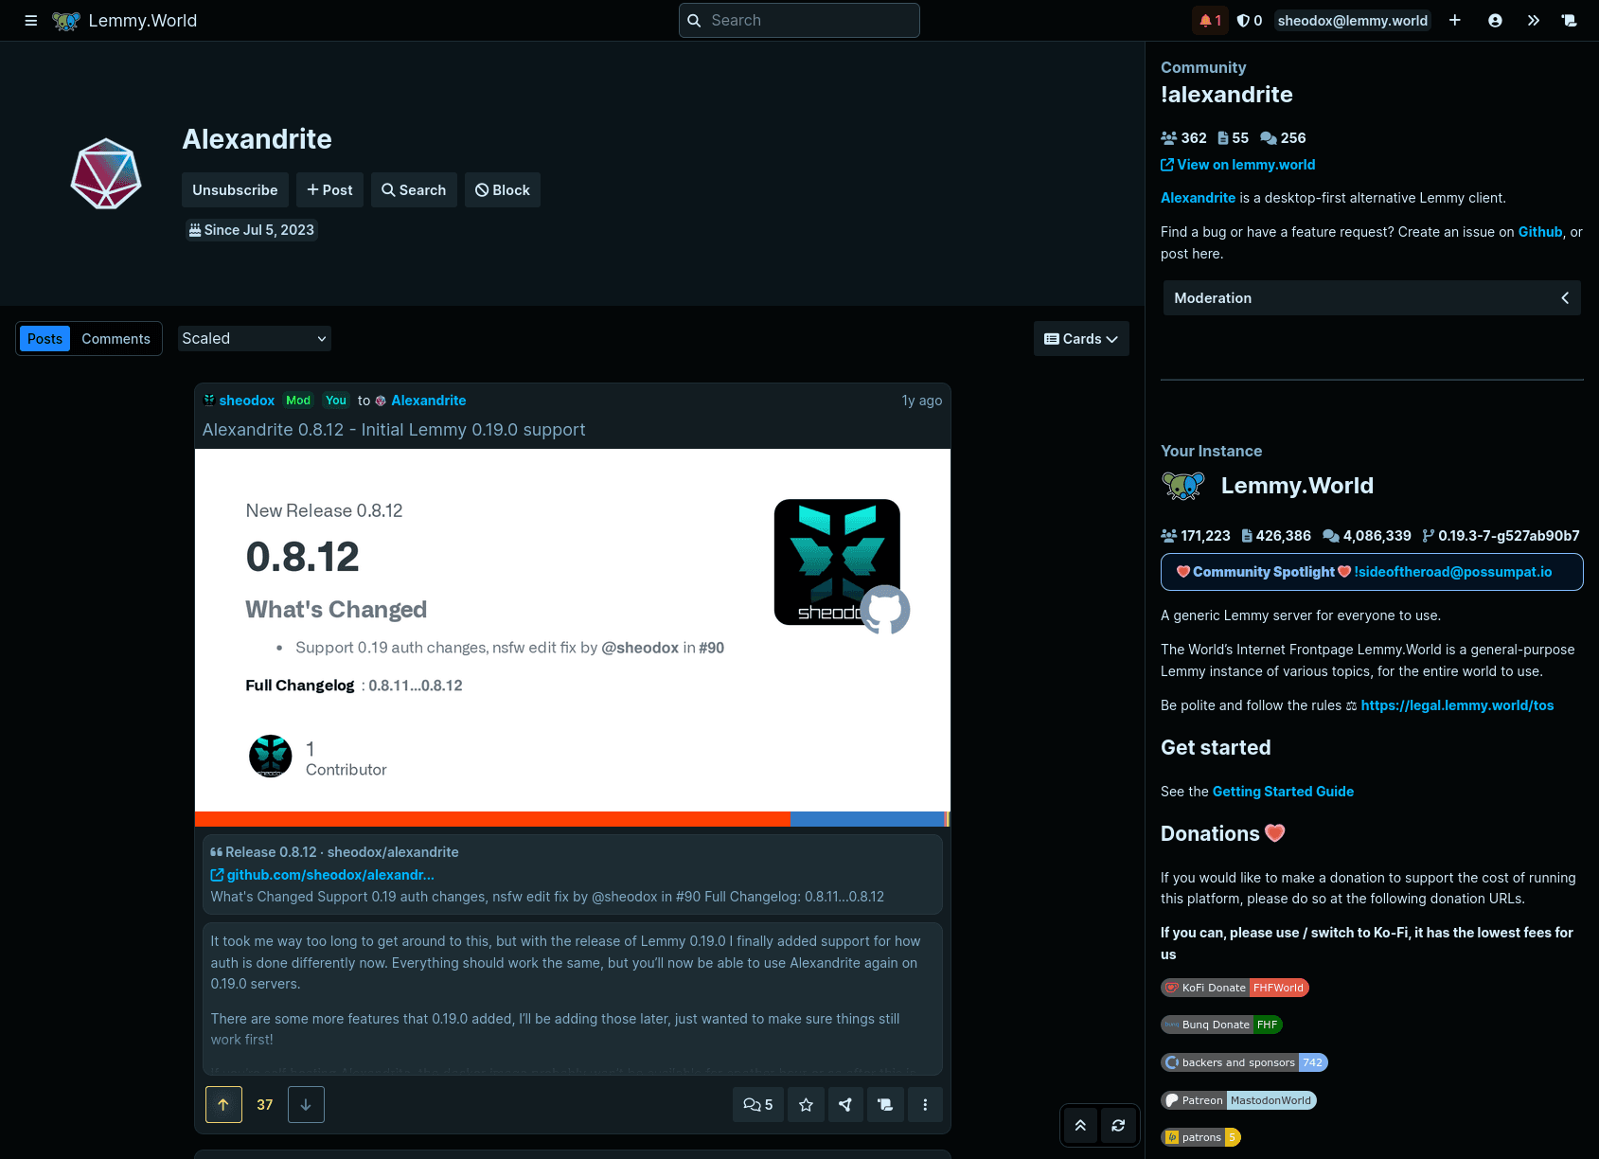Switch to the Comments tab
This screenshot has width=1599, height=1159.
[x=115, y=338]
